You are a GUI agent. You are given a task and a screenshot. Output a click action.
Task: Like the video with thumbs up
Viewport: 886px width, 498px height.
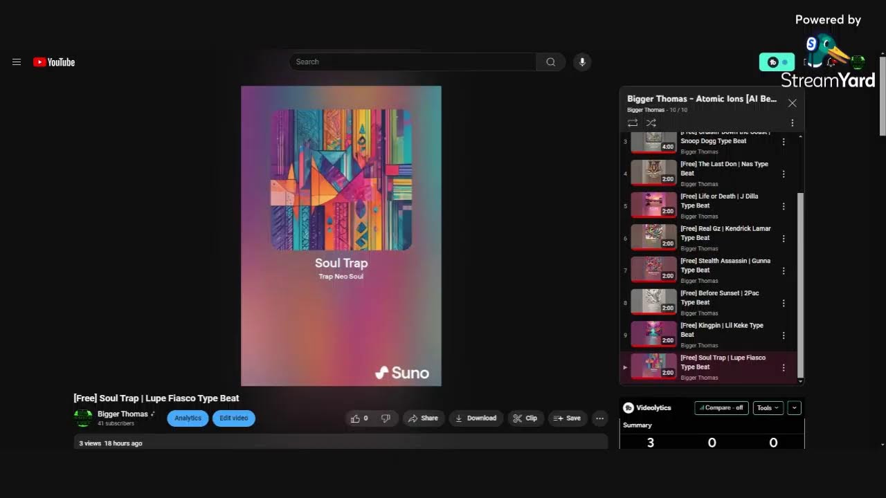[x=360, y=418]
